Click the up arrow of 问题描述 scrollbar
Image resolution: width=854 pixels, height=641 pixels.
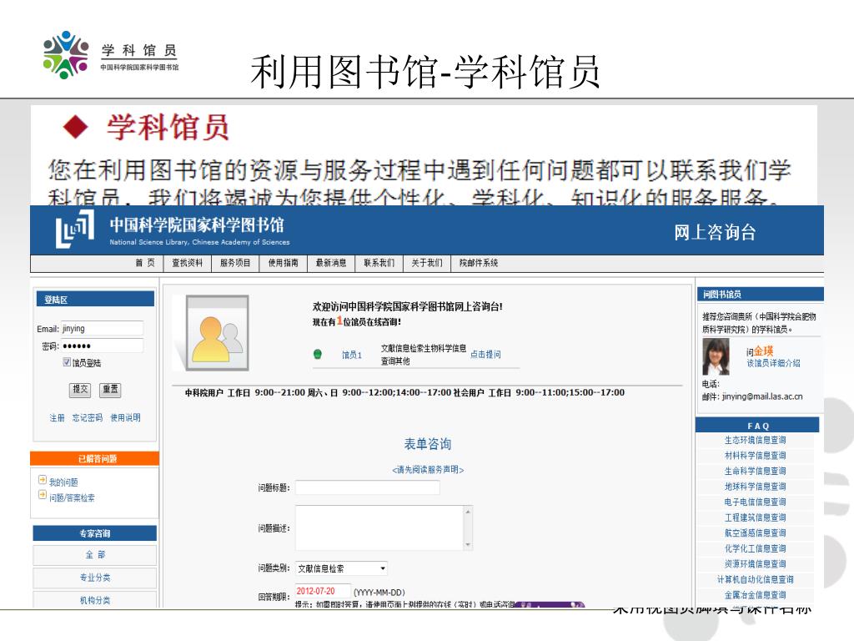pyautogui.click(x=468, y=512)
